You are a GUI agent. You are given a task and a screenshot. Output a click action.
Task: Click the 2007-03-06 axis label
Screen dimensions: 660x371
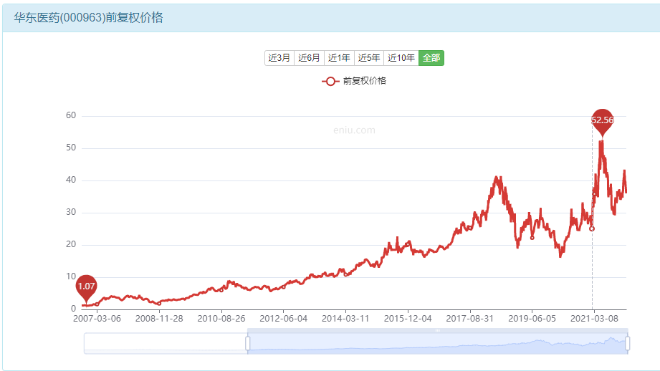(97, 319)
